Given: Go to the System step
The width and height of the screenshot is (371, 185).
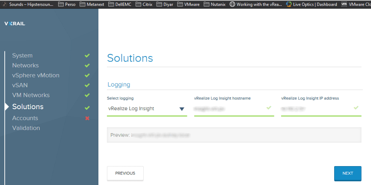Looking at the screenshot, I should coord(22,56).
